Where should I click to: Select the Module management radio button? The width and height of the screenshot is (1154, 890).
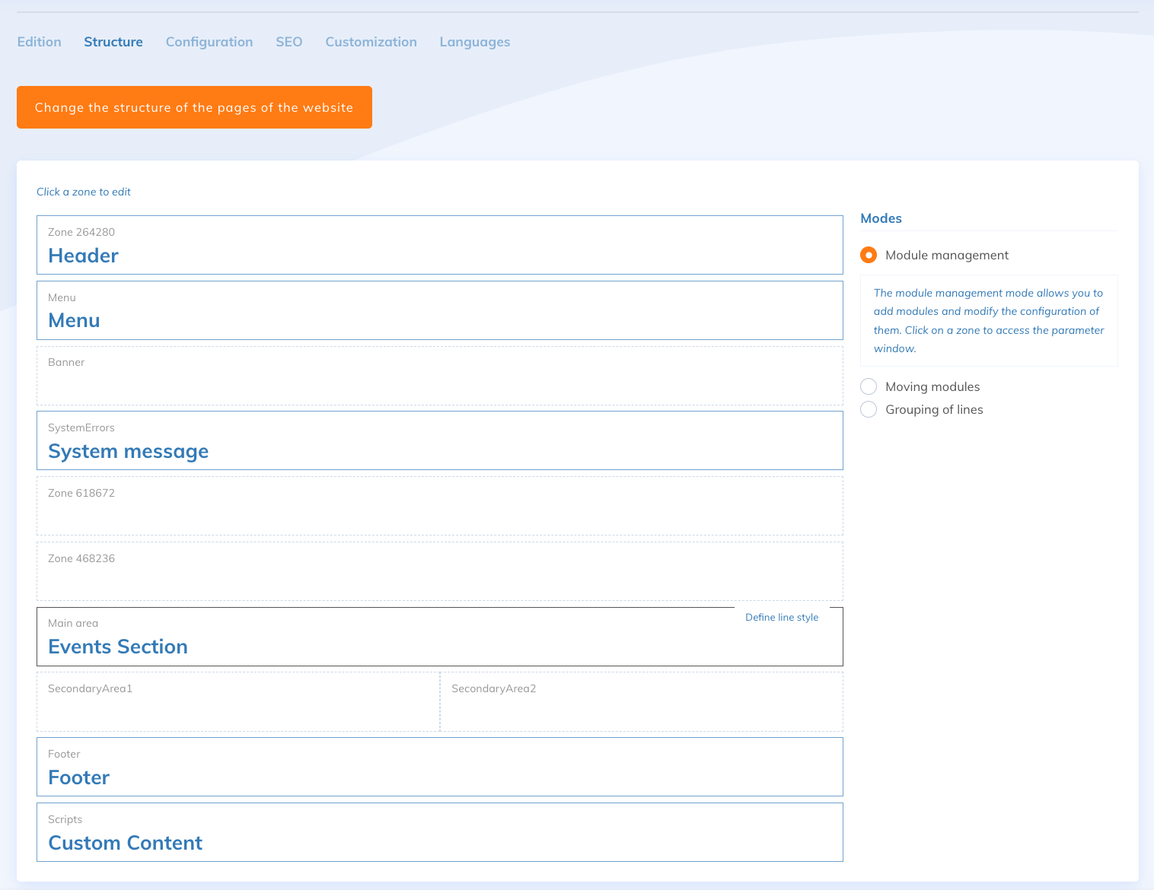[869, 256]
